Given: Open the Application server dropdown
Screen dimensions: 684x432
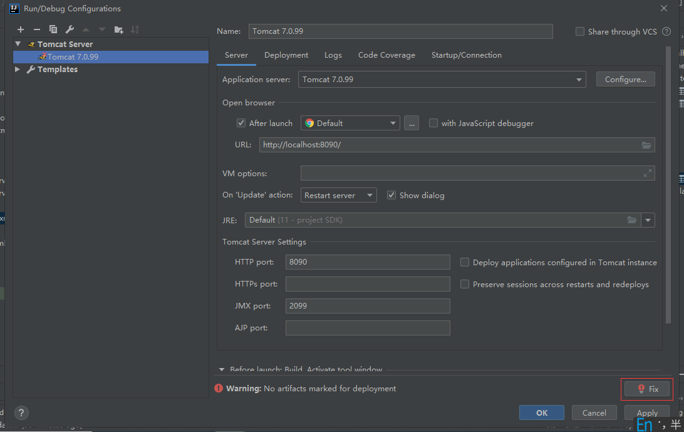Looking at the screenshot, I should tap(442, 80).
